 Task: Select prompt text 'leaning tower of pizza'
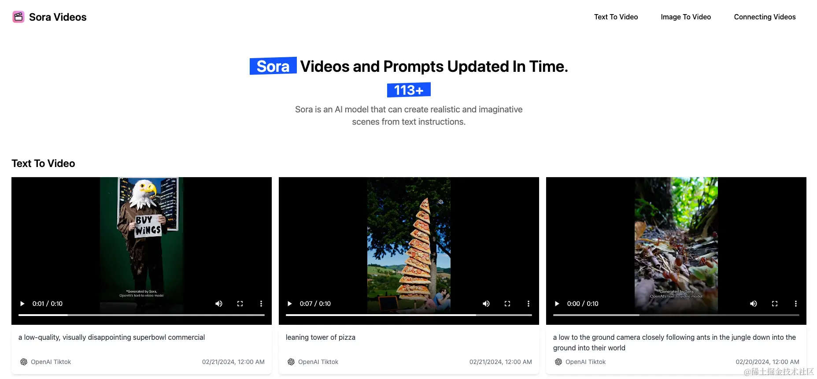(x=321, y=337)
